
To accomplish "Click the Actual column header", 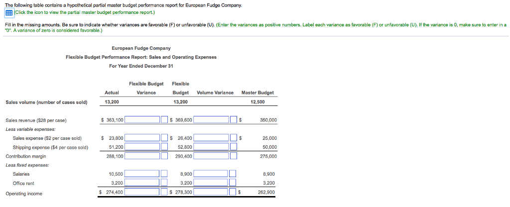I will click(112, 93).
